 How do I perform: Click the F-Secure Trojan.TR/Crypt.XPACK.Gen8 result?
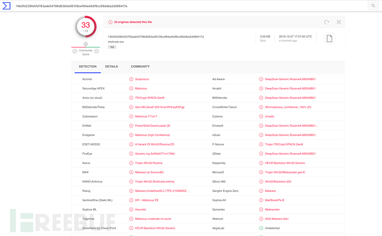[x=284, y=144]
